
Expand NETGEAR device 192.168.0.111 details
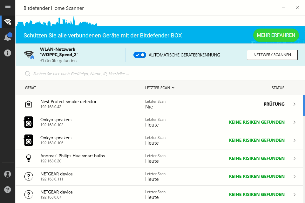(294, 176)
